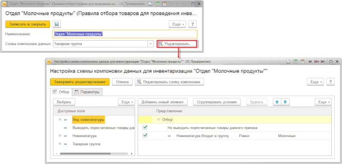
Task: Select the highlighted Отбор row
Action: (235, 119)
